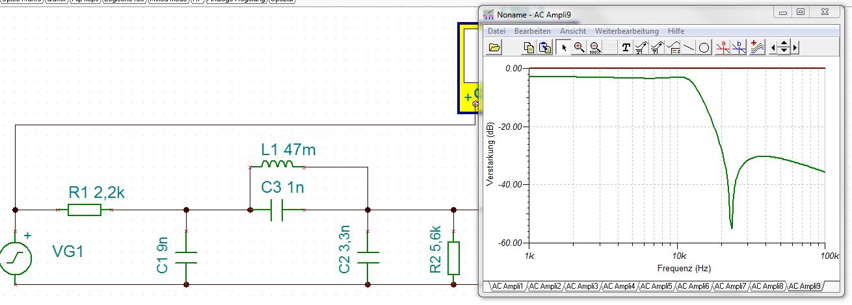This screenshot has height=305, width=852.
Task: Click the legend curve icon
Action: coord(673,47)
